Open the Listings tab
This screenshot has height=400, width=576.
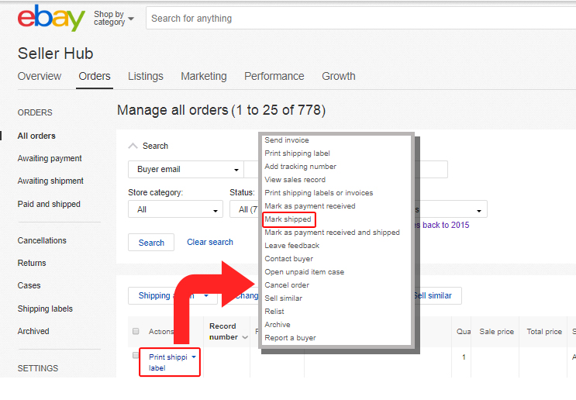146,76
